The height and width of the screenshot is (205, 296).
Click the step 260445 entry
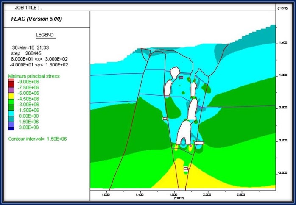coord(27,54)
